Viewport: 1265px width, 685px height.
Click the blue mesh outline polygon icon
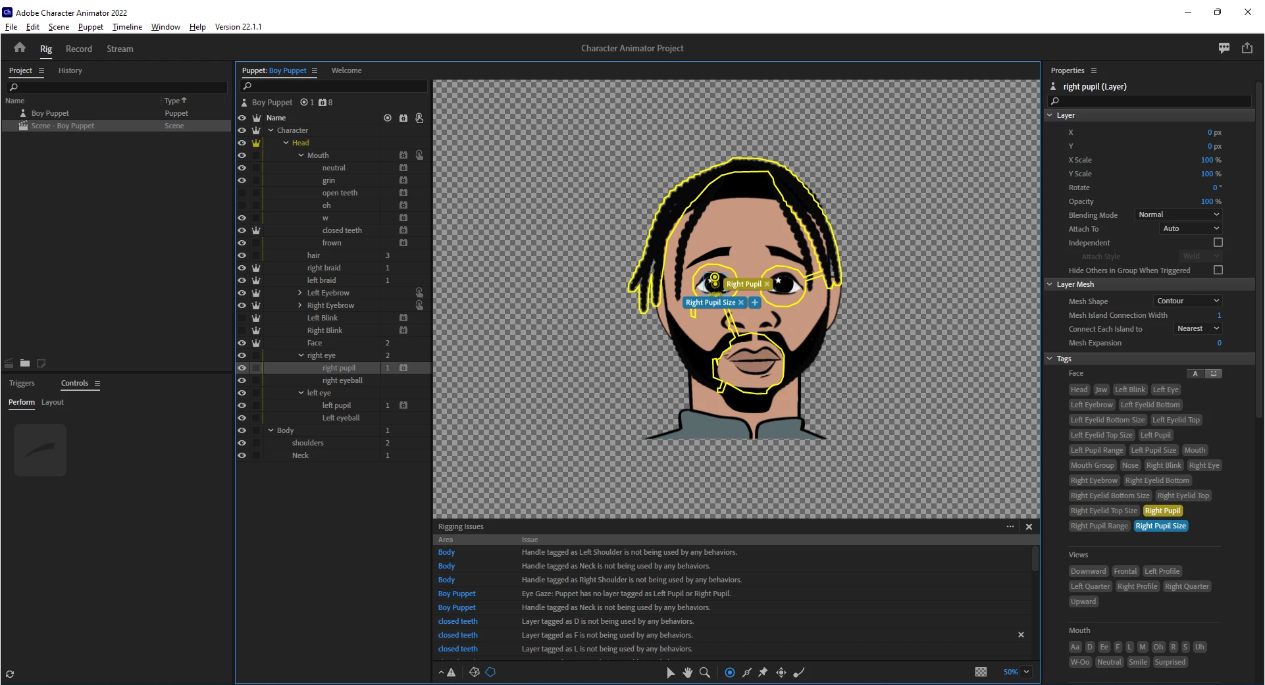[490, 672]
